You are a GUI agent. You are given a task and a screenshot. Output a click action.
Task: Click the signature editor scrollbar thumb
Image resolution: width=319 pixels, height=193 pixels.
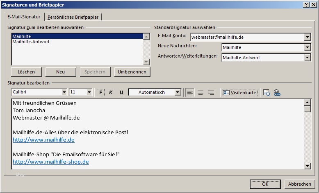[307, 109]
